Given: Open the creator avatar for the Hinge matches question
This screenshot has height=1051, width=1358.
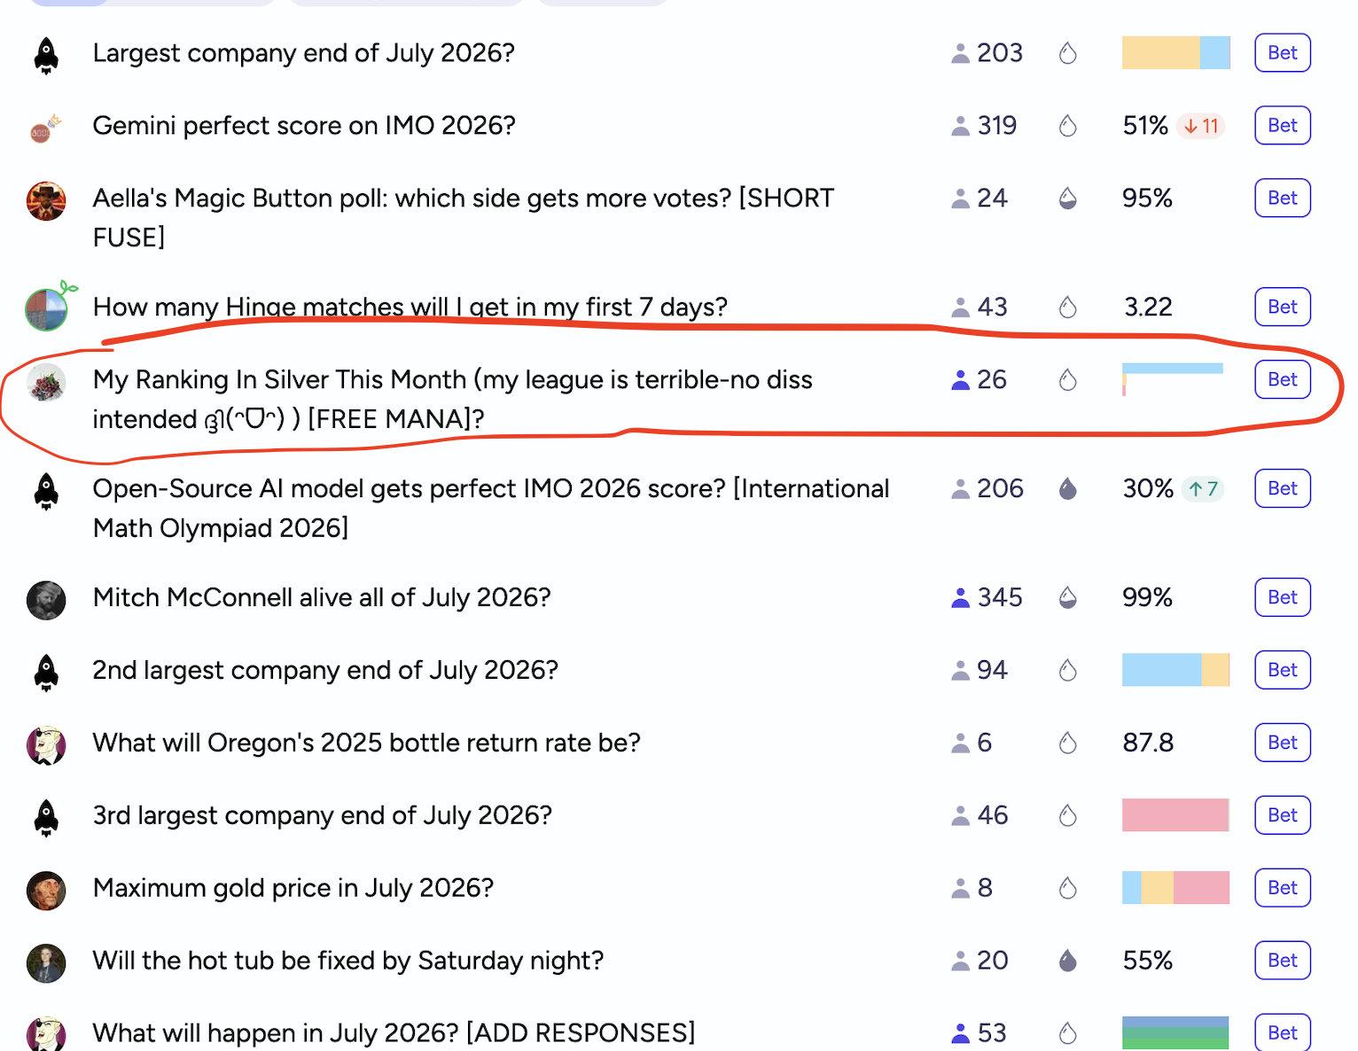Looking at the screenshot, I should (46, 308).
